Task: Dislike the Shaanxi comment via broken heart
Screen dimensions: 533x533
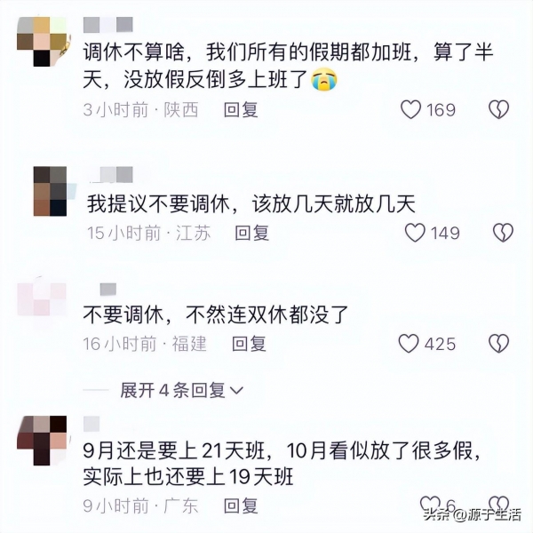Action: tap(498, 110)
